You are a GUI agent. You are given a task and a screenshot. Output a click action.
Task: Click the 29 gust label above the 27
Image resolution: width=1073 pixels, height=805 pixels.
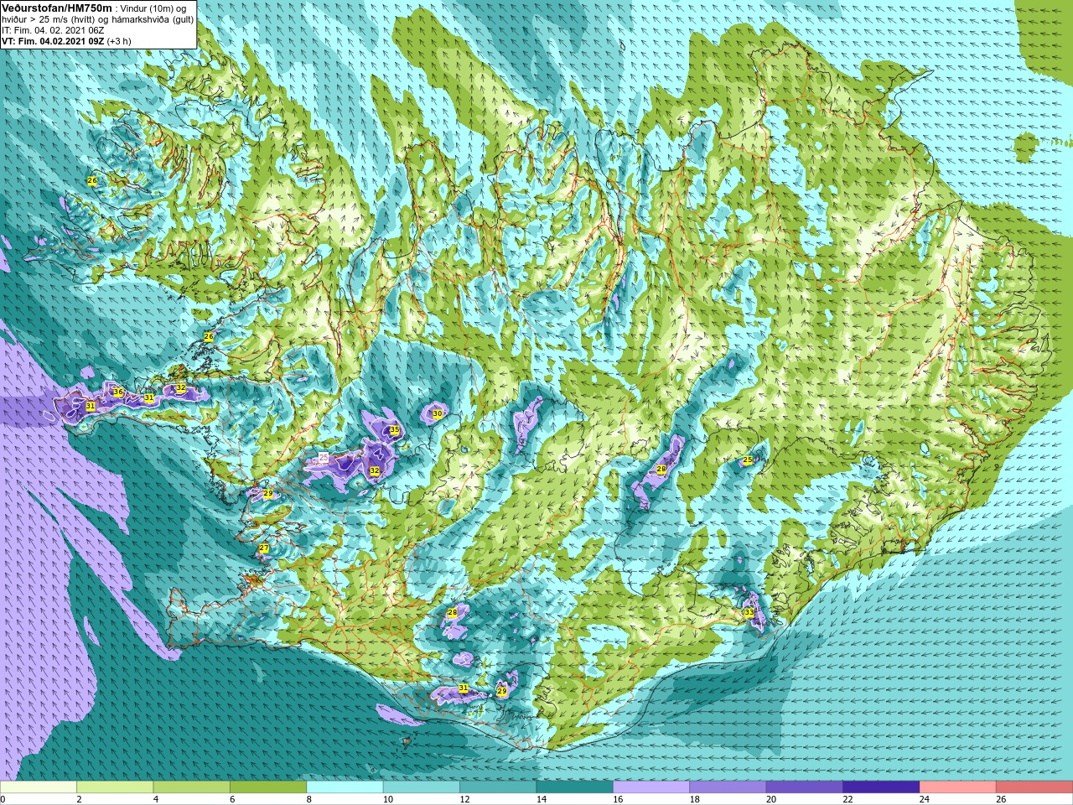tap(267, 494)
